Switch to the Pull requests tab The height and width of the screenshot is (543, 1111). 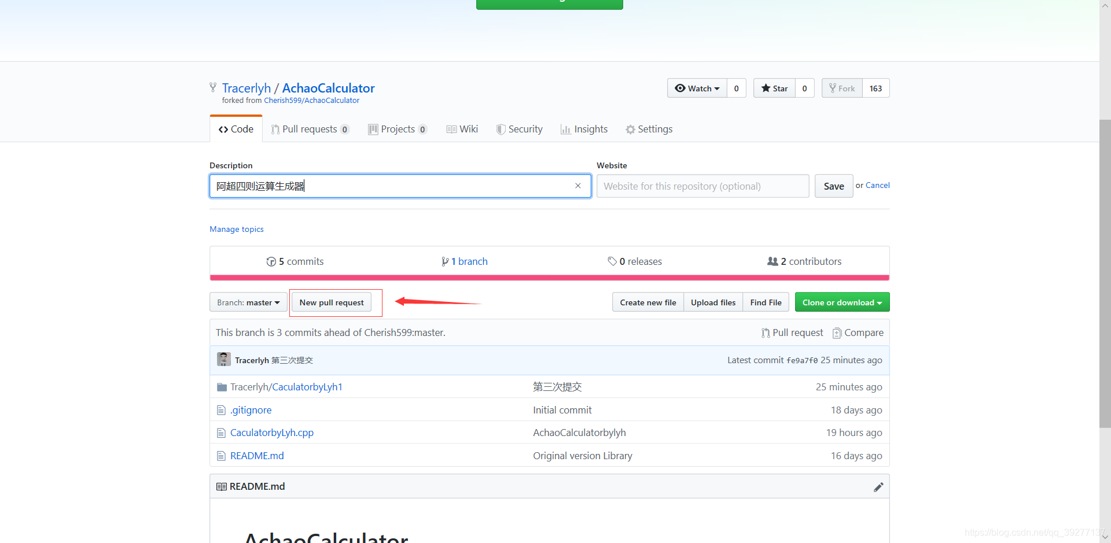click(310, 129)
